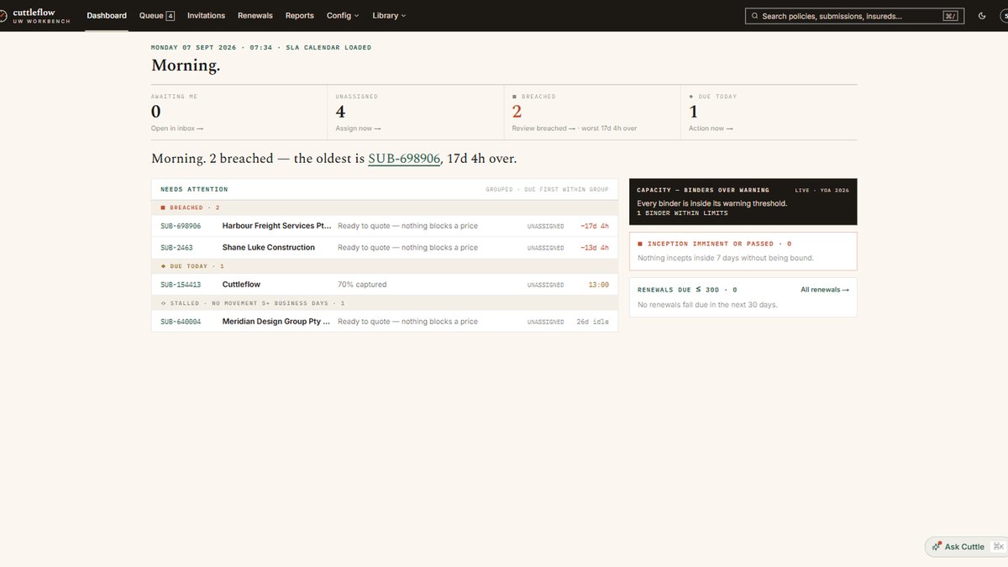Focus the search policies input field

(x=854, y=16)
